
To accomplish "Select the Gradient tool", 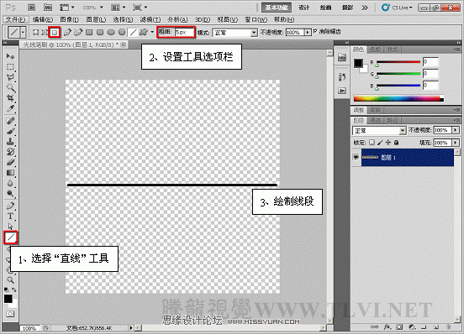I will (10, 173).
